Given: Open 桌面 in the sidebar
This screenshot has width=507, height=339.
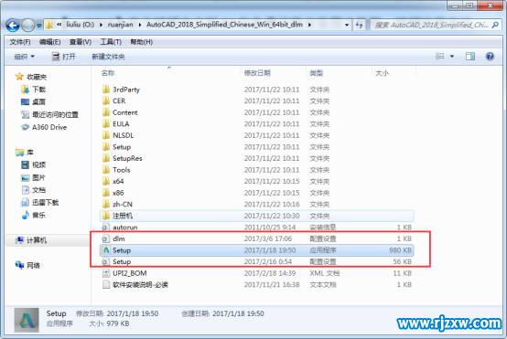Looking at the screenshot, I should [33, 102].
